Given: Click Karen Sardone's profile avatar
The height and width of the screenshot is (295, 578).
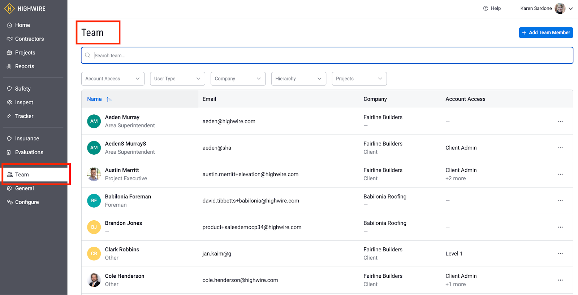Looking at the screenshot, I should coord(560,8).
